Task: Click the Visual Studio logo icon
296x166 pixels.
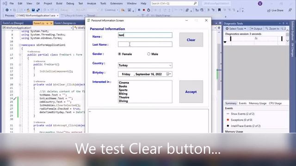Action: pyautogui.click(x=5, y=3)
